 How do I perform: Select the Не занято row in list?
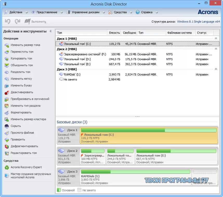tap(137, 79)
